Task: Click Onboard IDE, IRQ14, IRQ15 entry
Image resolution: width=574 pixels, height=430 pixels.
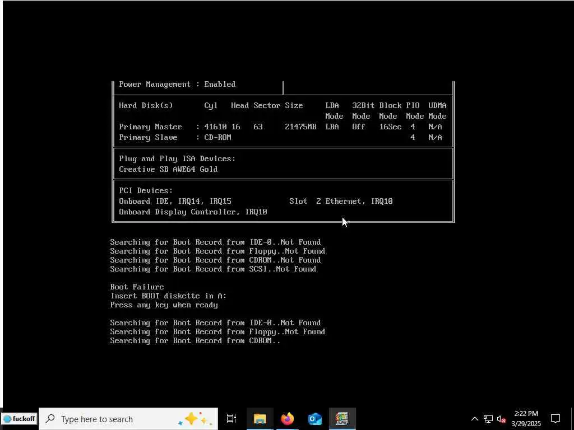Action: [175, 201]
